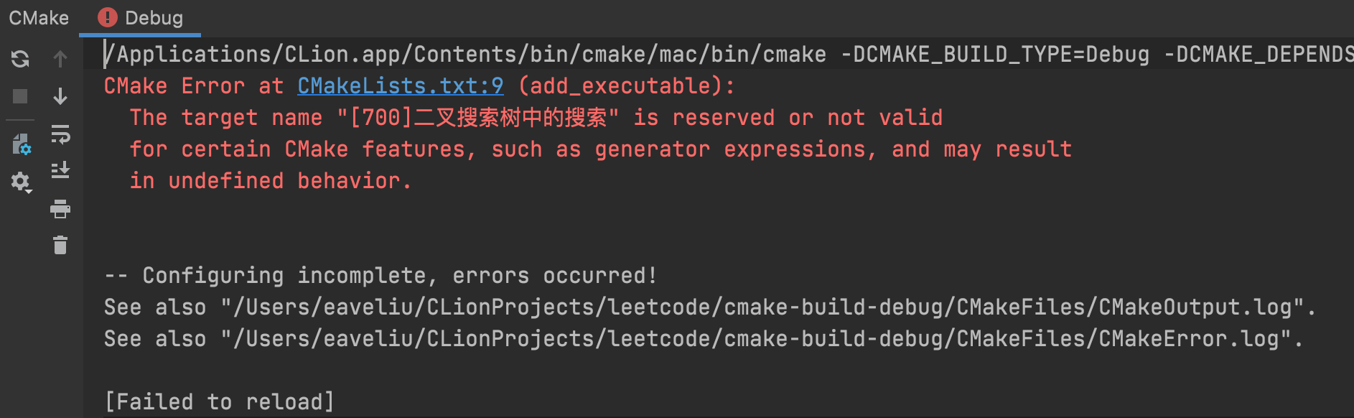This screenshot has width=1354, height=418.
Task: Jump to next error with the down arrow
Action: click(60, 96)
